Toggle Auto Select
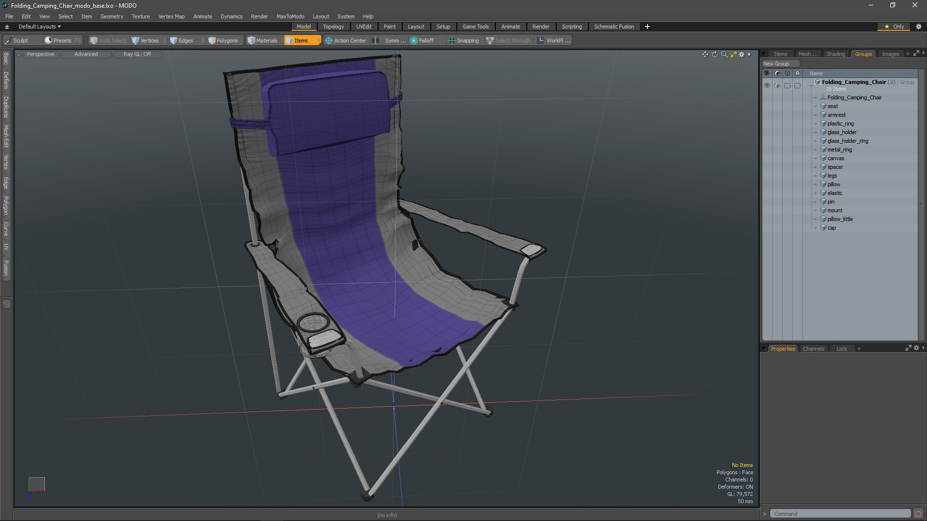This screenshot has height=521, width=927. click(108, 41)
